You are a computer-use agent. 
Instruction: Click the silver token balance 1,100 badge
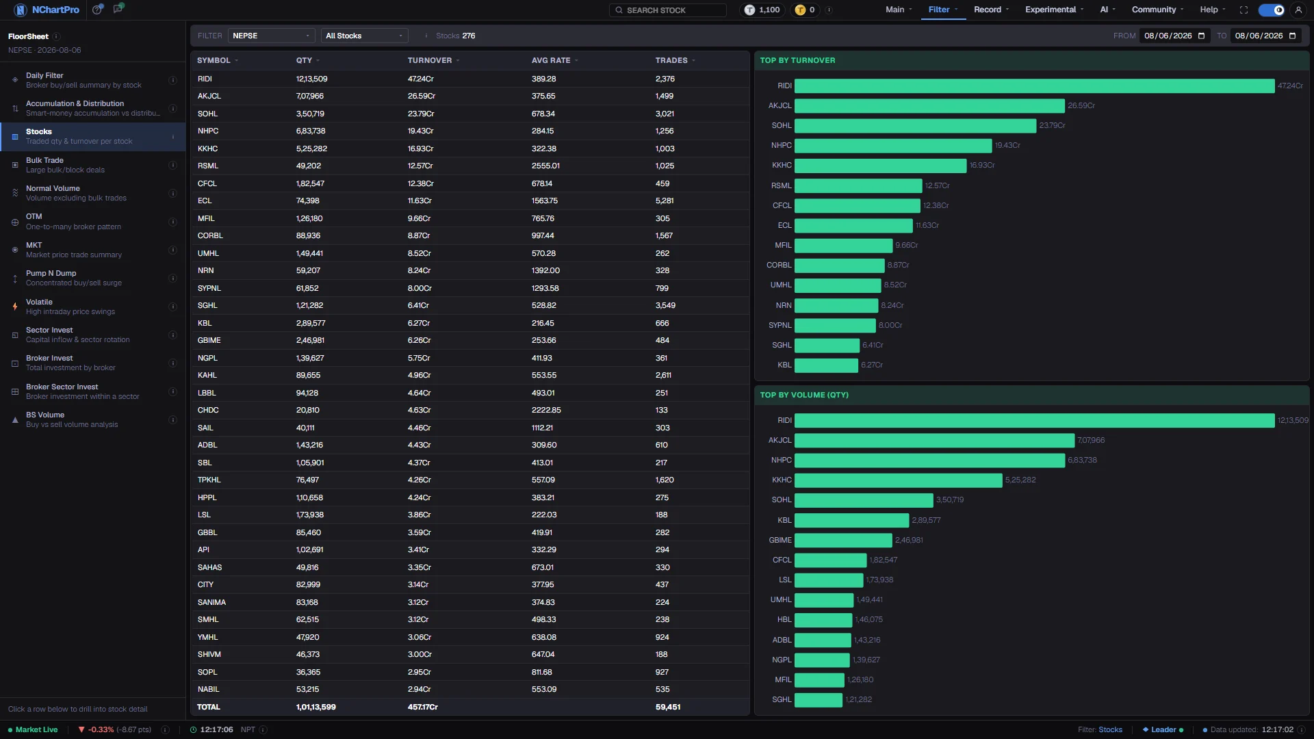pos(762,10)
